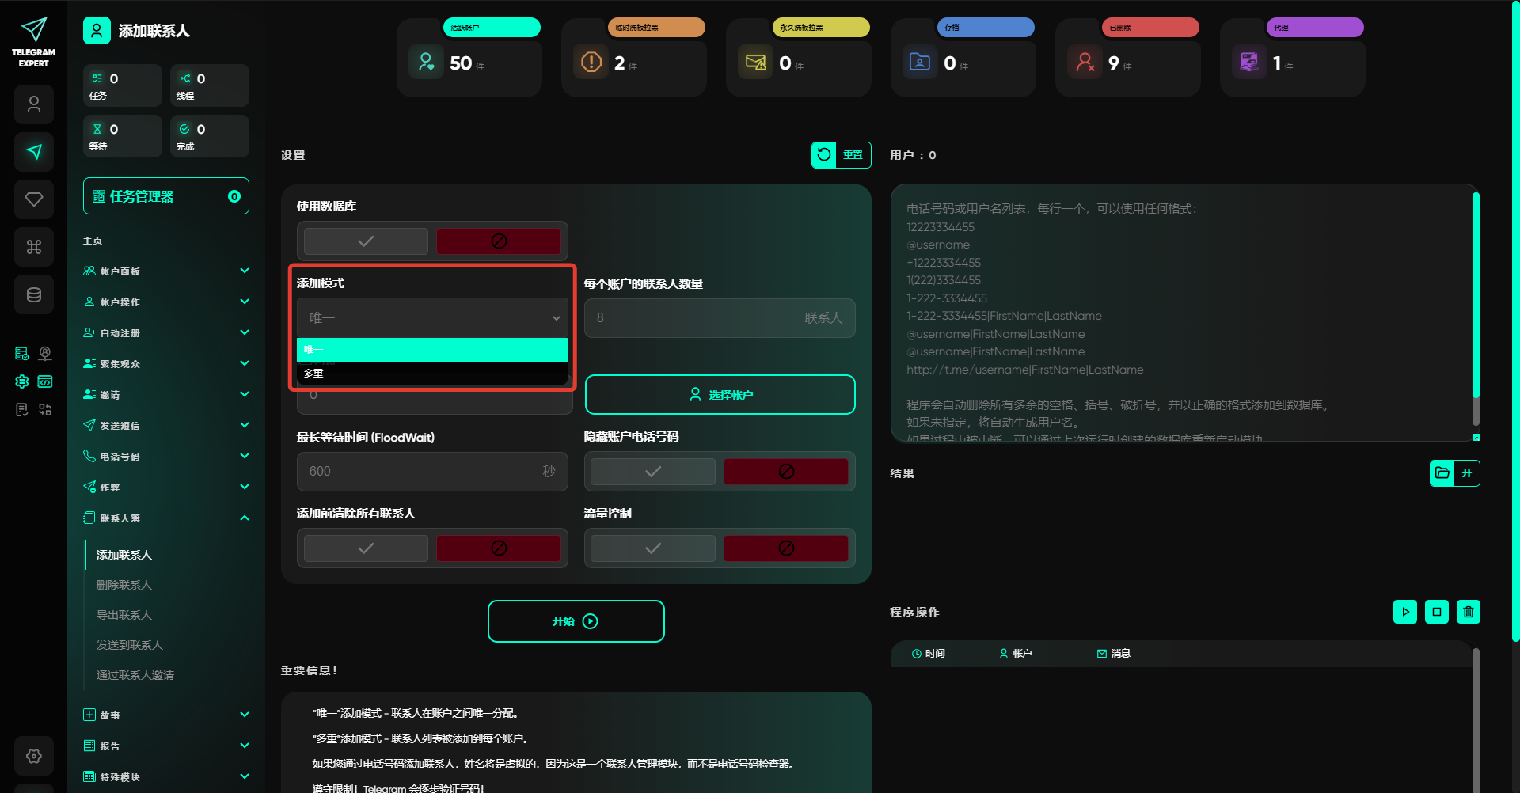Open the database icon in left sidebar
Viewport: 1520px width, 793px height.
[x=34, y=294]
